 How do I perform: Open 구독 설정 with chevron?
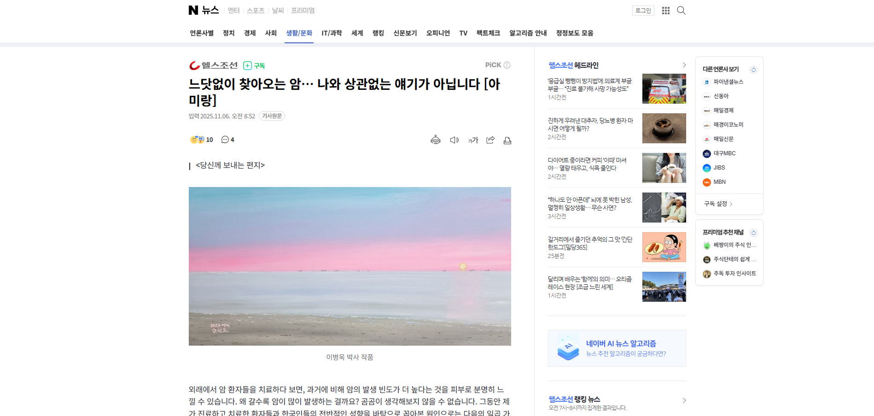coord(718,204)
